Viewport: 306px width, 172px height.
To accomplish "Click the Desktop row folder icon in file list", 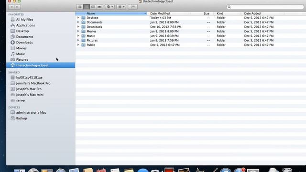I will pos(84,18).
